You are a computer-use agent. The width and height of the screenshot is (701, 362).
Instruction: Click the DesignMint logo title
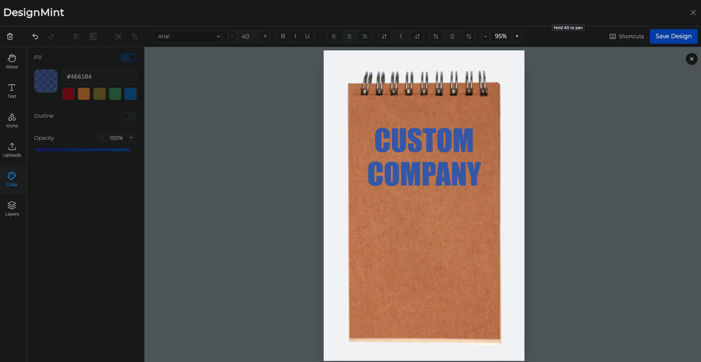tap(34, 13)
